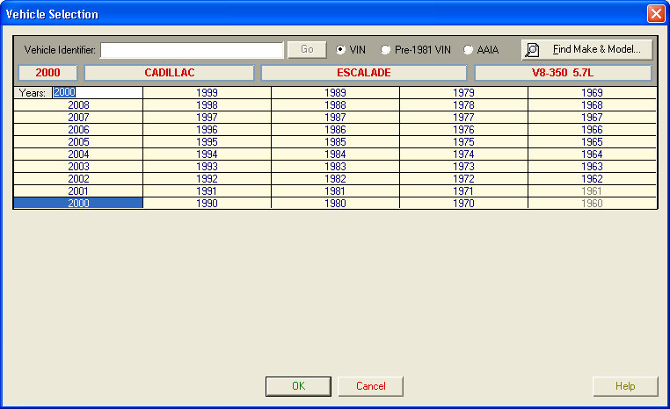
Task: Close the Vehicle Selection dialog
Action: click(x=655, y=14)
